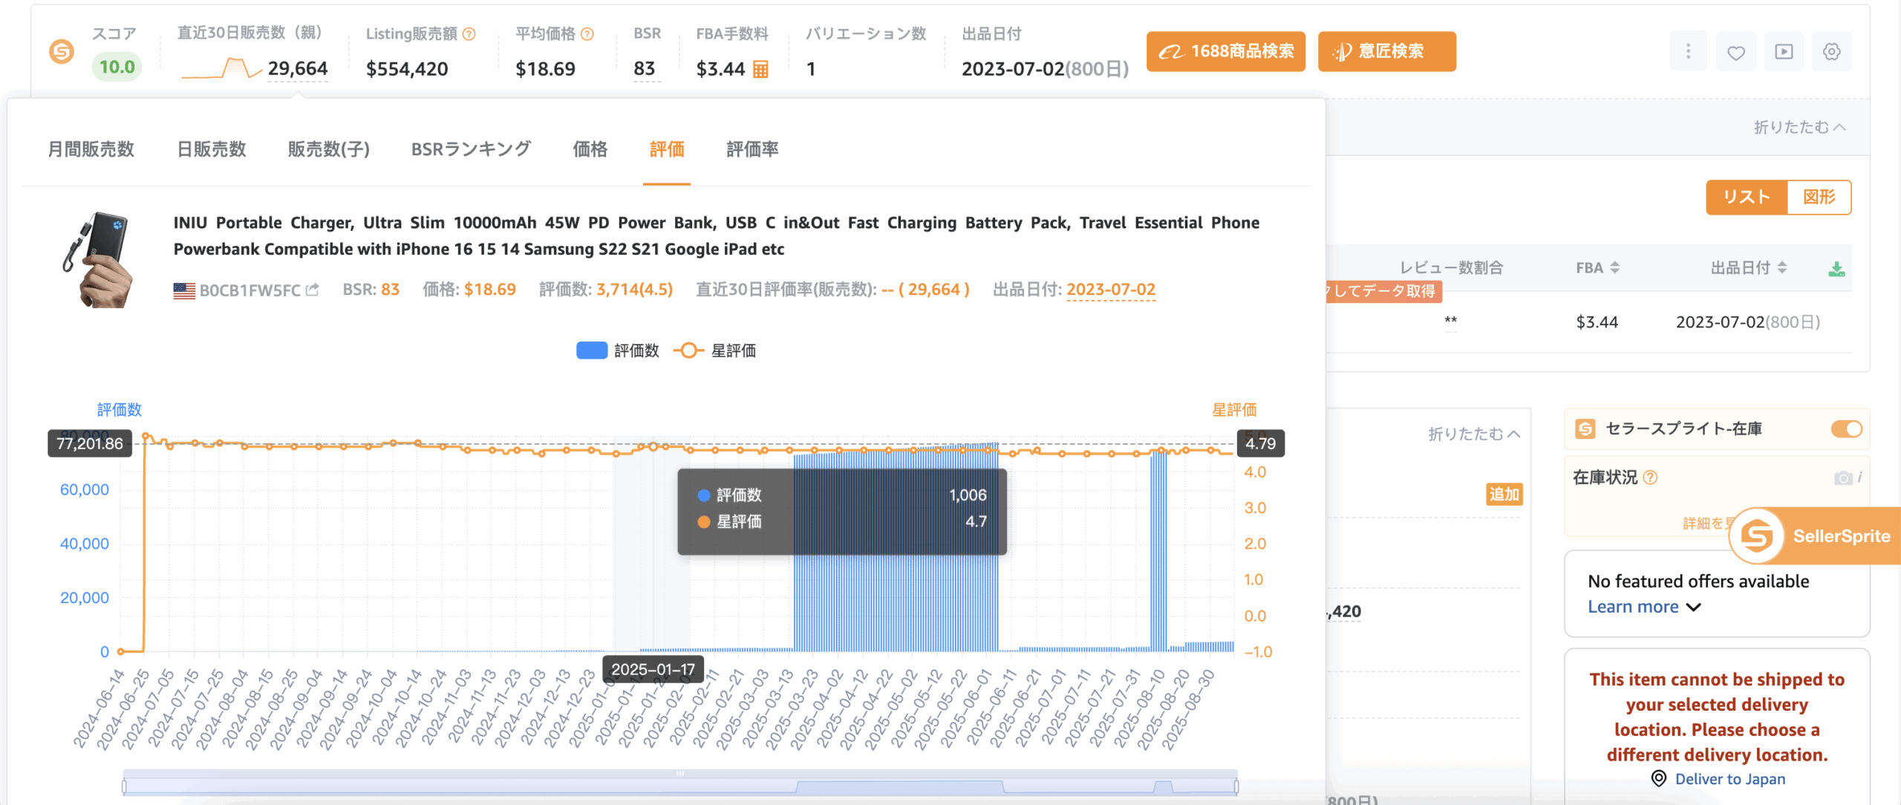Select the 月間販売数 tab
The height and width of the screenshot is (805, 1901).
(x=91, y=149)
